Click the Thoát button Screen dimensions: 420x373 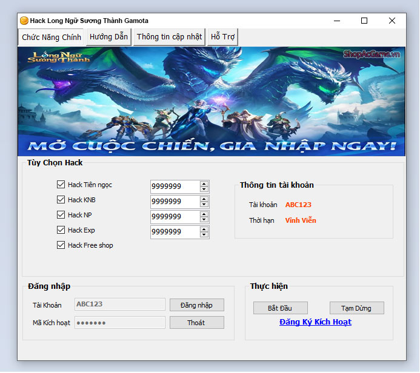pos(196,323)
